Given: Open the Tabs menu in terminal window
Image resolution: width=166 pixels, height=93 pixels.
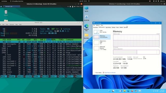Looking at the screenshot, I should (x=16, y=25).
